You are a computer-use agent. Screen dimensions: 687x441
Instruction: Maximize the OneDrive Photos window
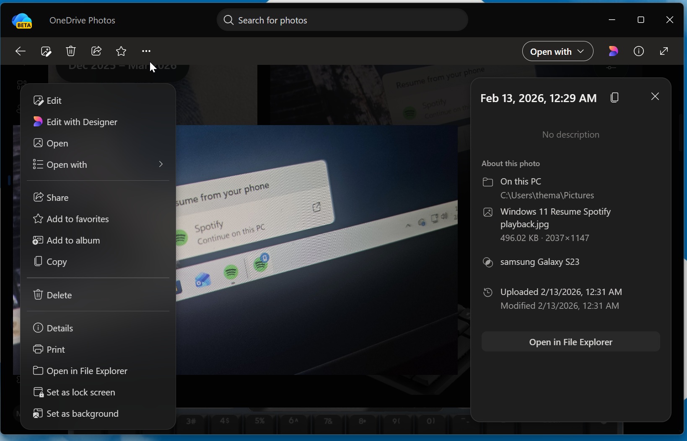pos(640,20)
